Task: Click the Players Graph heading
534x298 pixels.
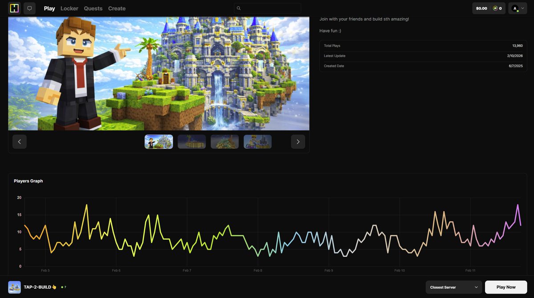Action: pyautogui.click(x=28, y=181)
